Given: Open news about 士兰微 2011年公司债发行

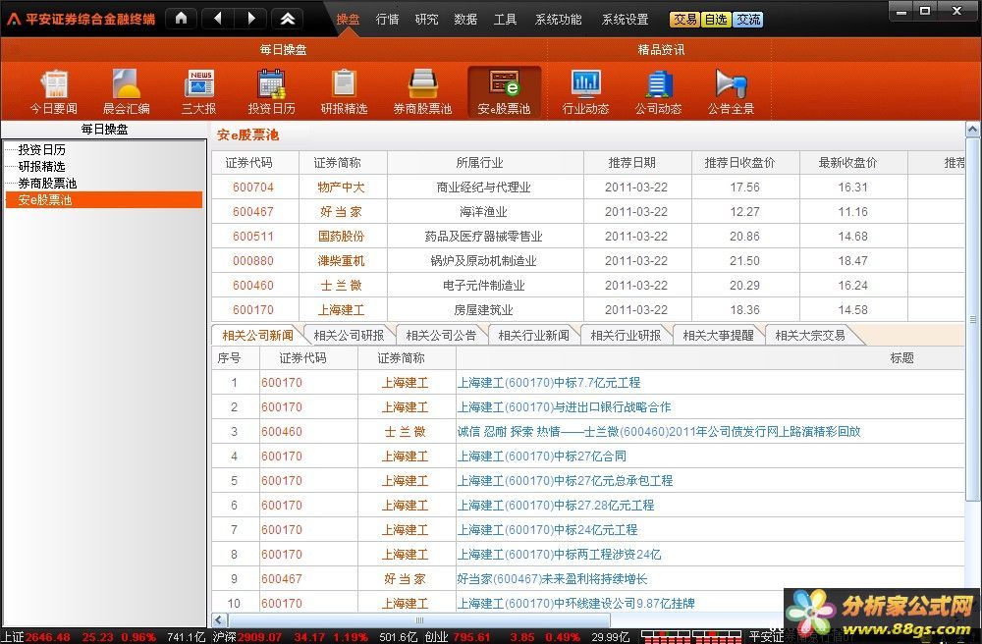Looking at the screenshot, I should (x=659, y=431).
